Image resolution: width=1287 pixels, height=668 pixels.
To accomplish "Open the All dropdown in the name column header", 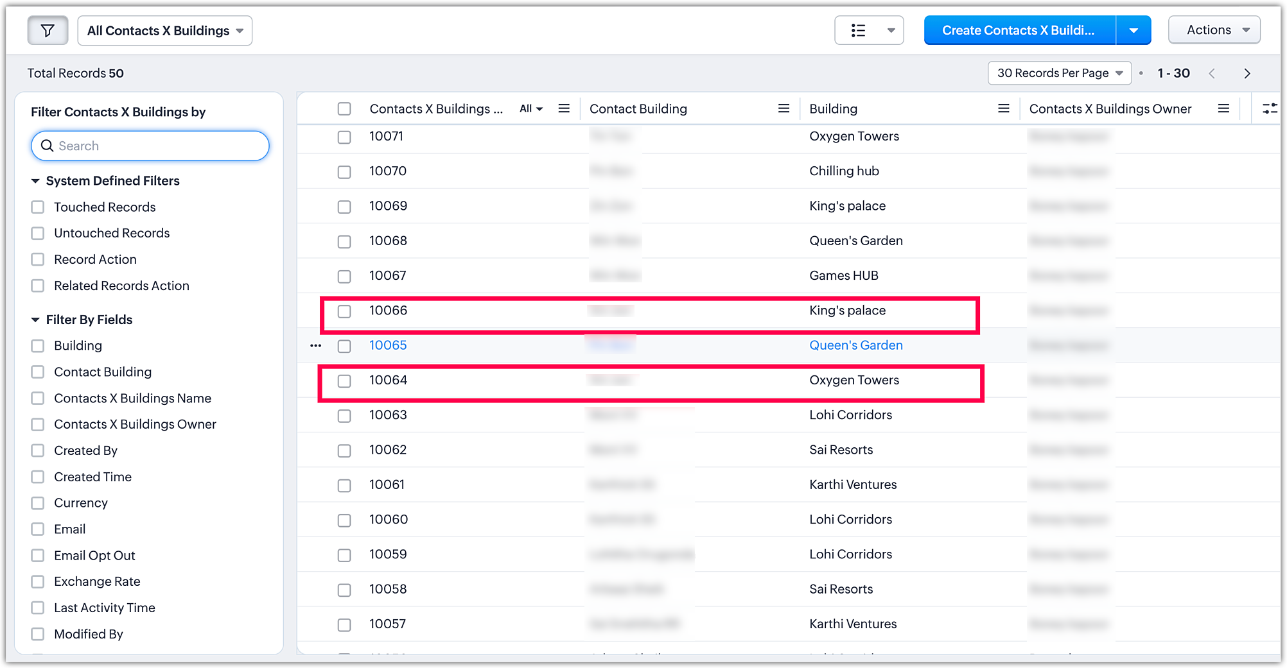I will [531, 108].
